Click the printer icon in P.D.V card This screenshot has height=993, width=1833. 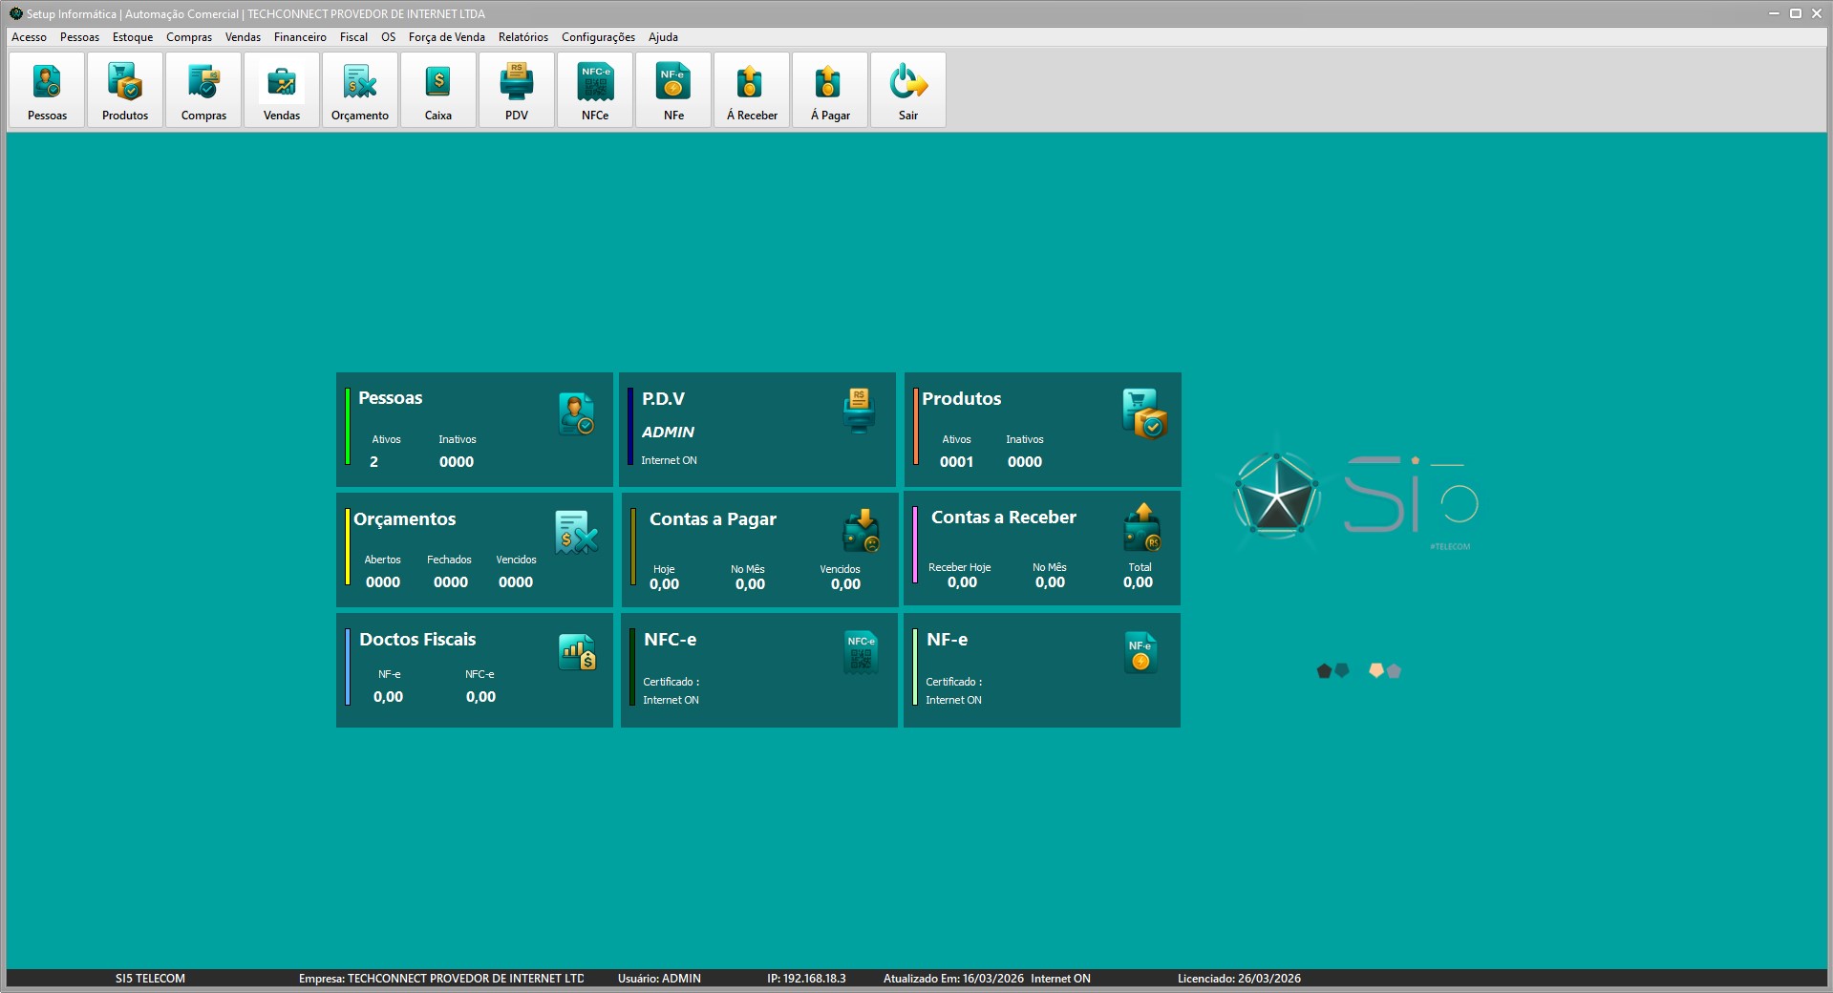[859, 410]
